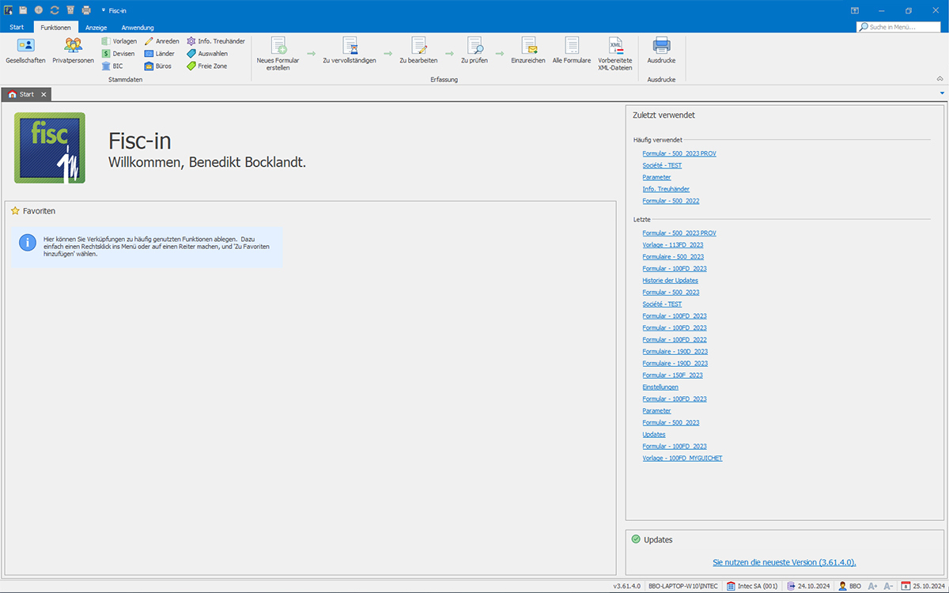The width and height of the screenshot is (949, 593).
Task: Switch to the Anzeige ribbon tab
Action: [96, 28]
